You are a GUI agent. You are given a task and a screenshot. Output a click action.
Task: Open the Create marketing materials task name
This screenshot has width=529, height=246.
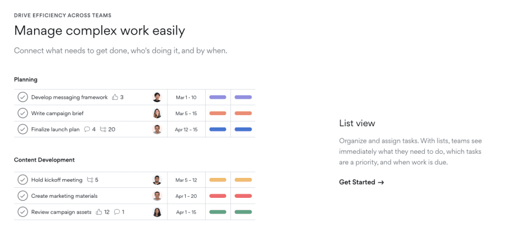64,196
